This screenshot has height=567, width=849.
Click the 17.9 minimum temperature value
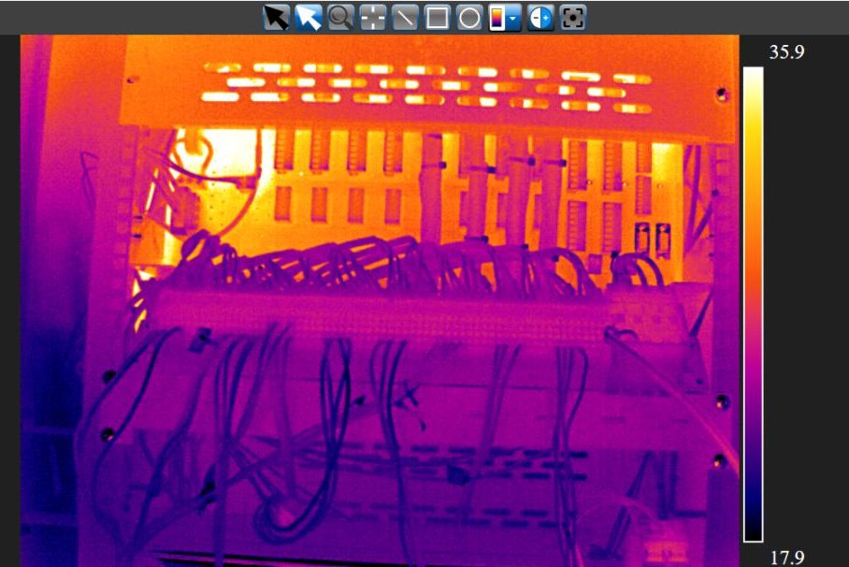tap(786, 558)
